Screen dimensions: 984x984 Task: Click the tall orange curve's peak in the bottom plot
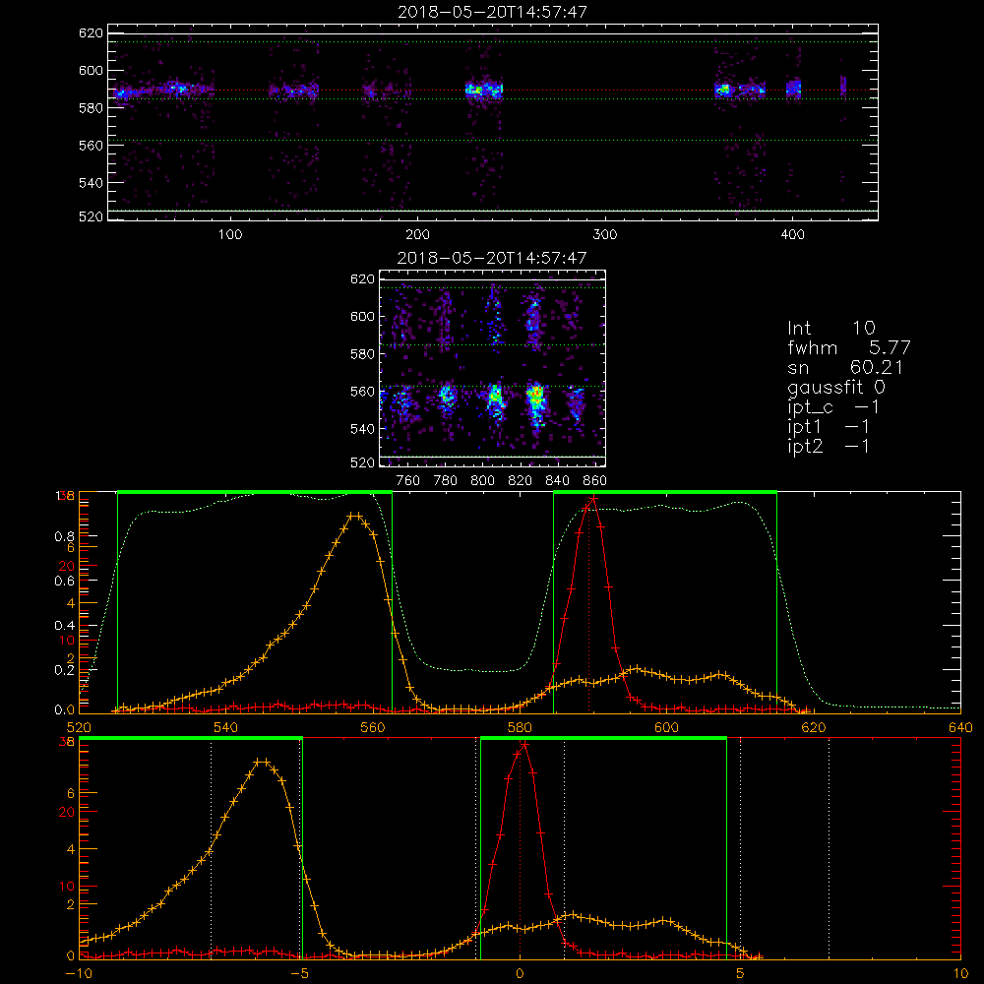coord(263,762)
